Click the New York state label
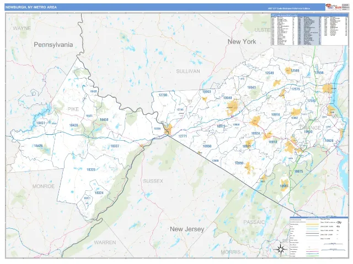Image resolution: width=353 pixels, height=264 pixels. (242, 42)
